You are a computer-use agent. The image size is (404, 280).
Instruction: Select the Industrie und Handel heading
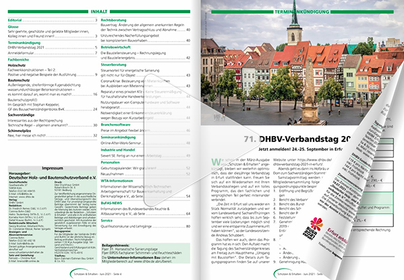[x=118, y=150]
